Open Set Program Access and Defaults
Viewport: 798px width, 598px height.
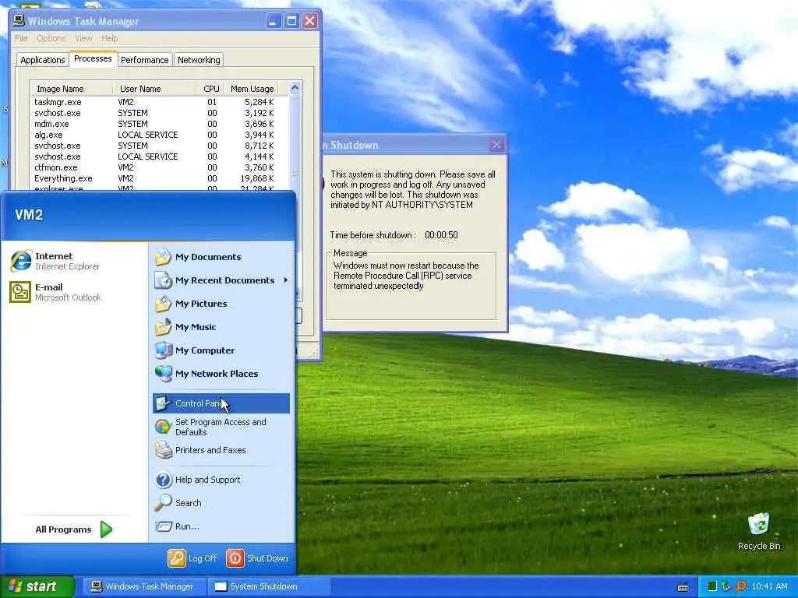click(x=221, y=427)
